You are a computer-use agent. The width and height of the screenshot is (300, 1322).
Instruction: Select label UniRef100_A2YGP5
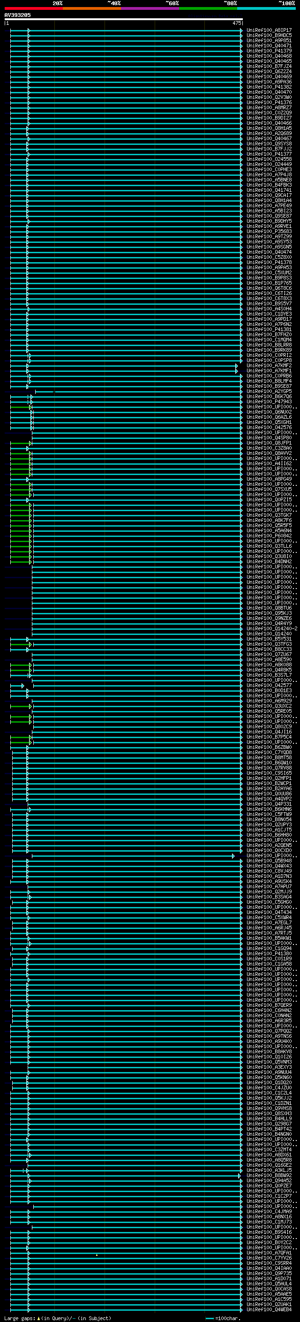[269, 391]
